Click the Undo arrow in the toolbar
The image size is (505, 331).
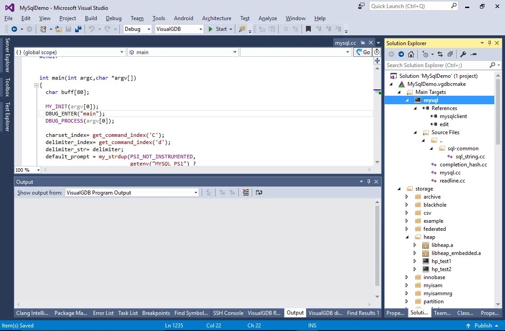point(92,29)
